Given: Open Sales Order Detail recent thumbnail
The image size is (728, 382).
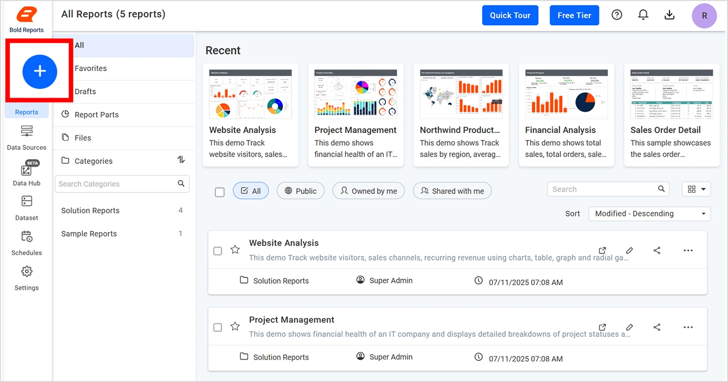Looking at the screenshot, I should coord(672,94).
